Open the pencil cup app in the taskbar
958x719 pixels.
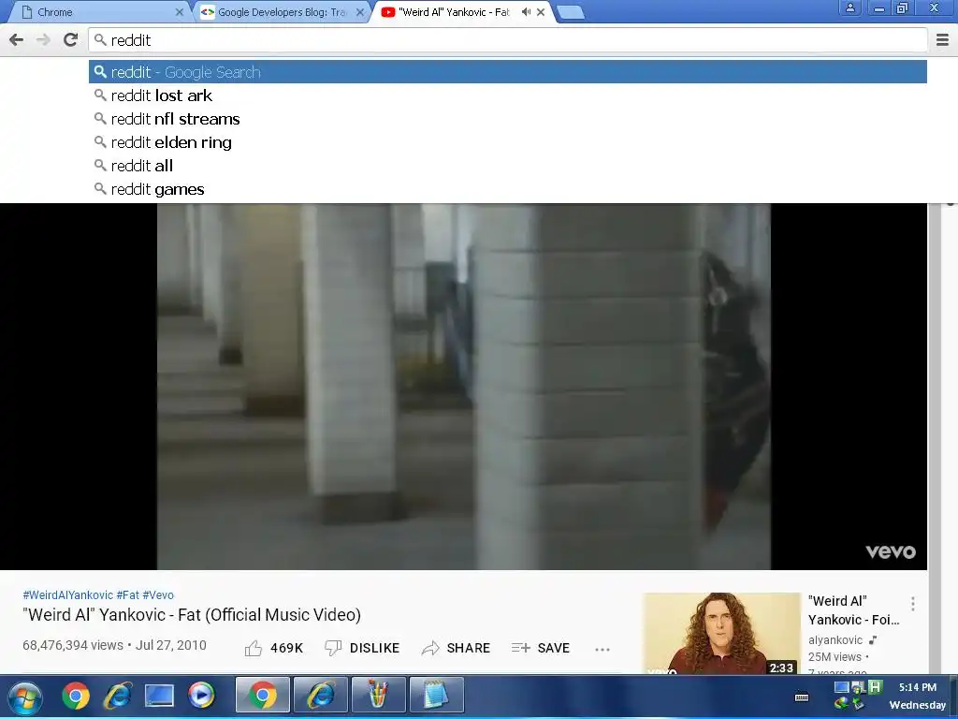(x=378, y=696)
